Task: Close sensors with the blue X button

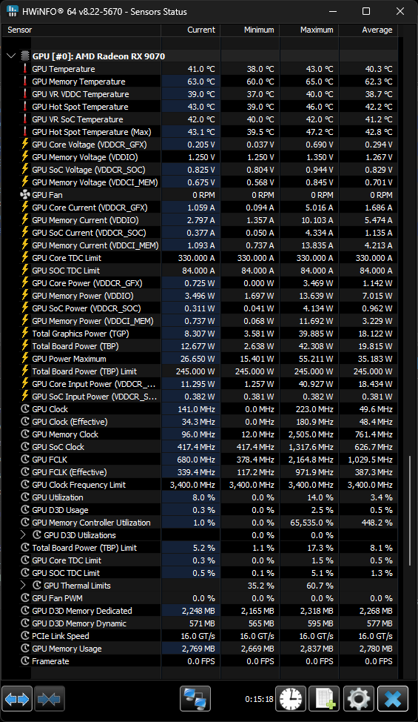Action: 393,699
